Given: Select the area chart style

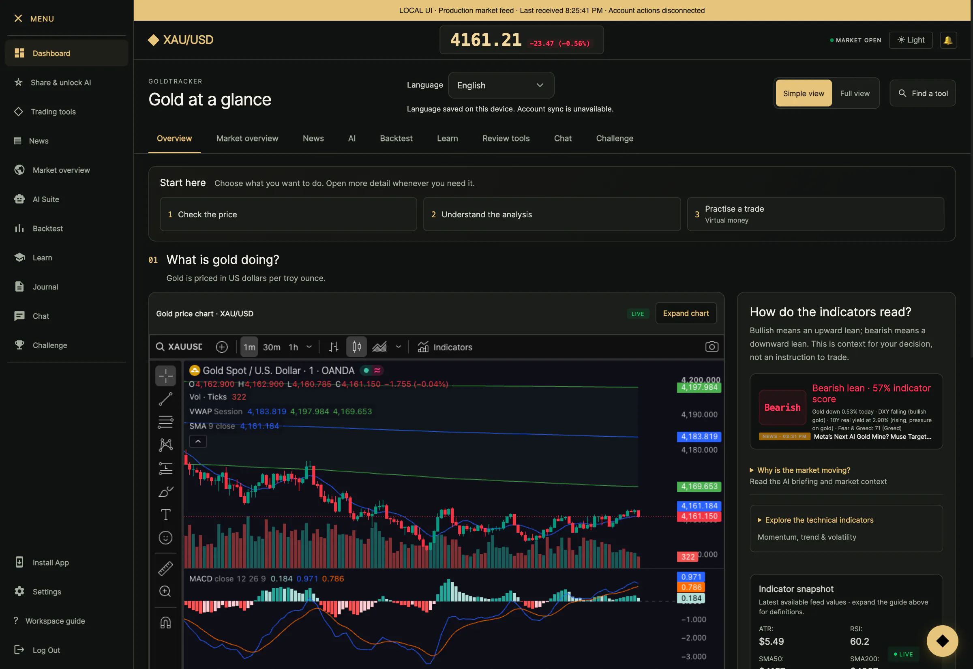Looking at the screenshot, I should coord(379,347).
